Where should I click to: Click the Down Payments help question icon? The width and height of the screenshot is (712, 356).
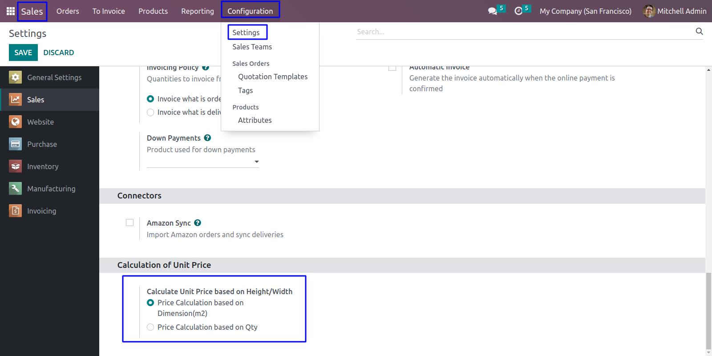coord(207,138)
